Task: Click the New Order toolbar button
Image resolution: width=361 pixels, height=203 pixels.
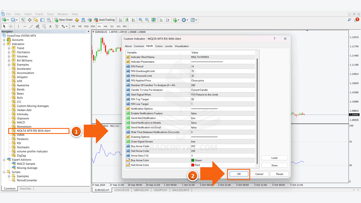Action: [64, 20]
